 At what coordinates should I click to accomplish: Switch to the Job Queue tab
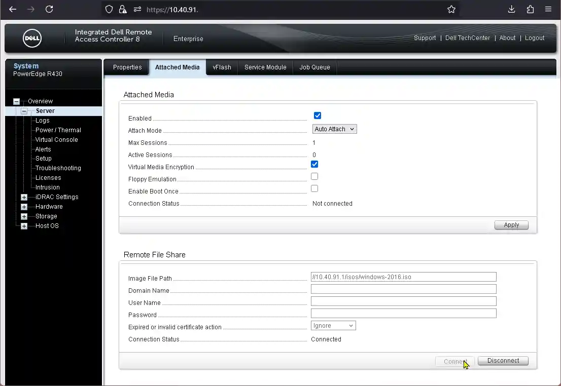315,67
